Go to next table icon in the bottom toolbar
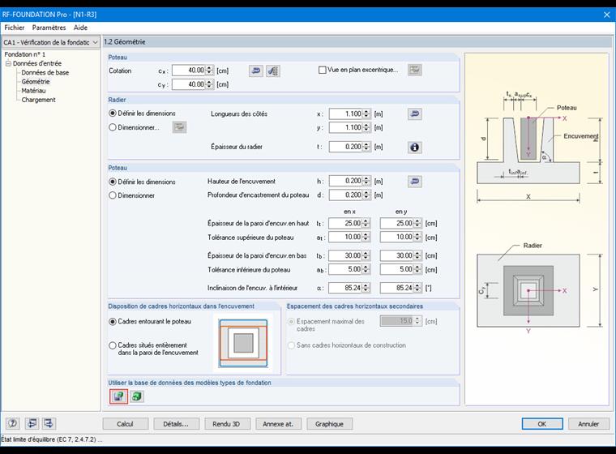Viewport: 616px width, 454px height. pos(49,423)
